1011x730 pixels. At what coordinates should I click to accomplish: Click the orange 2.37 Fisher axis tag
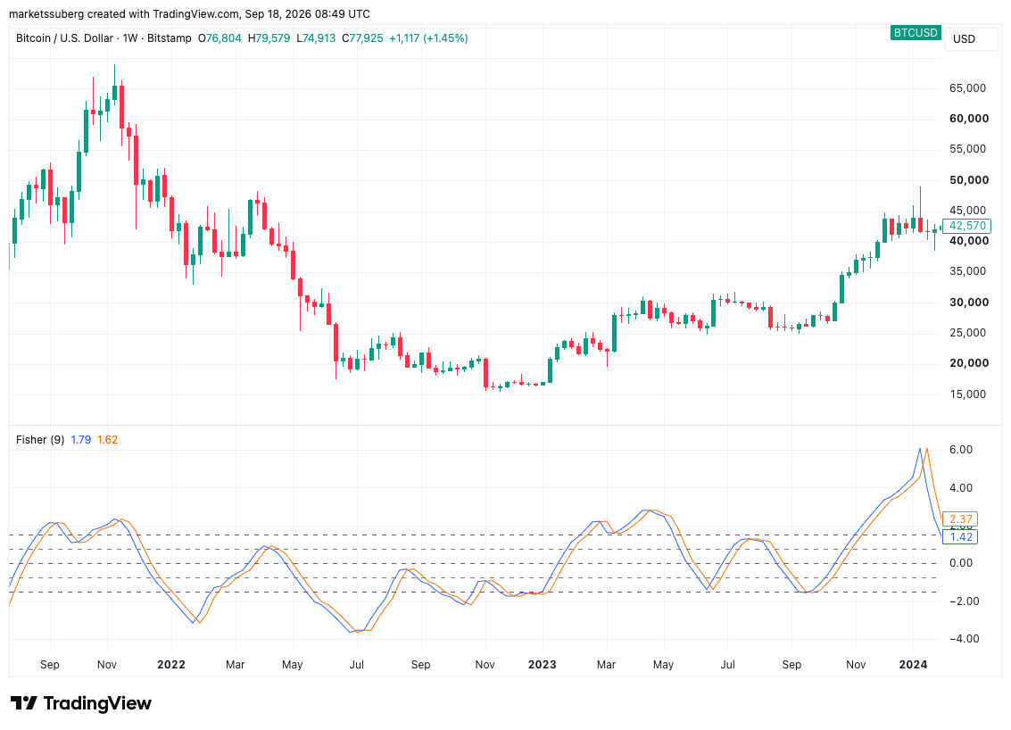[x=960, y=519]
